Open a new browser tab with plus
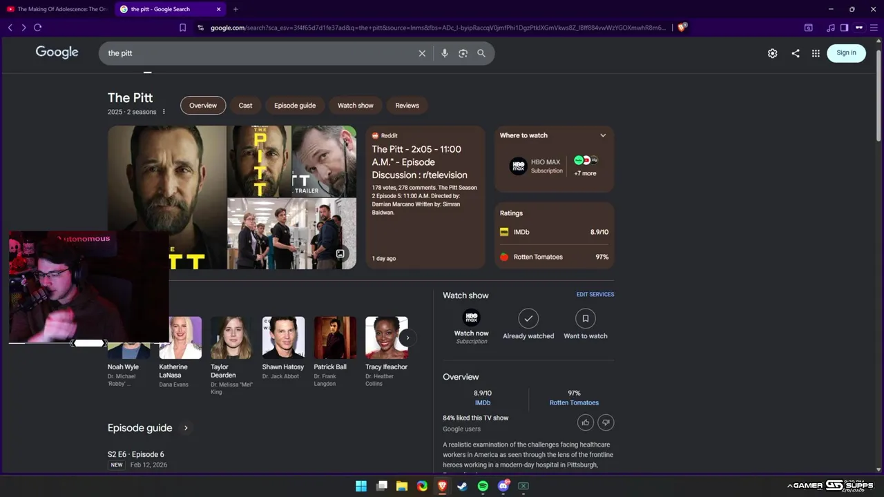Image resolution: width=884 pixels, height=497 pixels. [x=236, y=9]
